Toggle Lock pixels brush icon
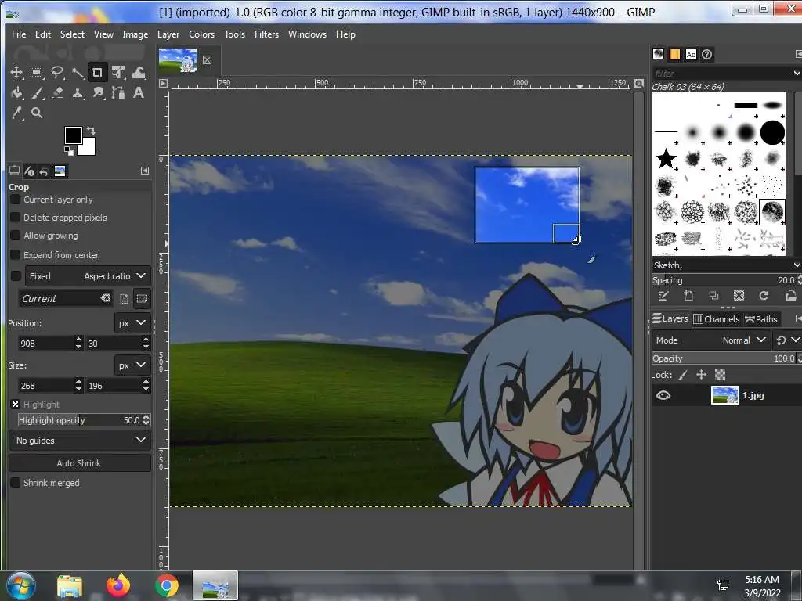The height and width of the screenshot is (601, 802). (682, 375)
